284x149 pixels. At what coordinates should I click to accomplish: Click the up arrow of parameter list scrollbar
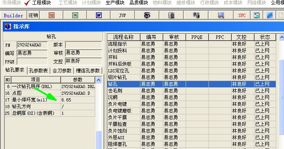pos(98,80)
